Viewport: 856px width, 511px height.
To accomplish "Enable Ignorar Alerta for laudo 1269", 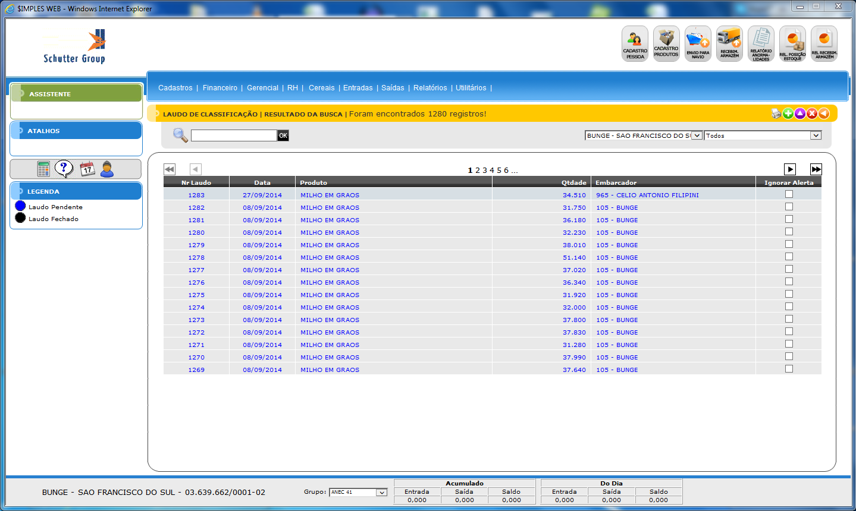I will pos(789,369).
